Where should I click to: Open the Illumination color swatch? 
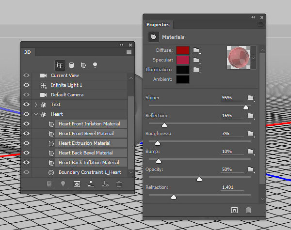(183, 70)
